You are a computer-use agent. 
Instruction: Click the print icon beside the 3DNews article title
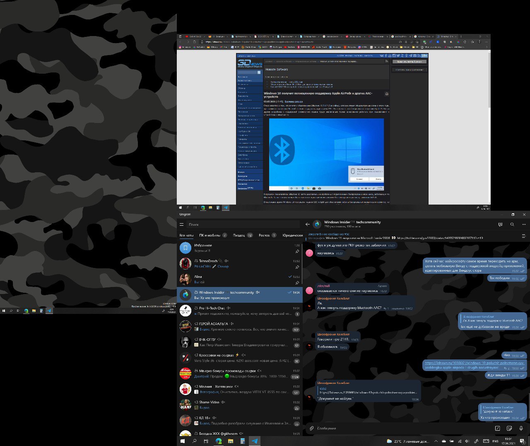pos(386,94)
